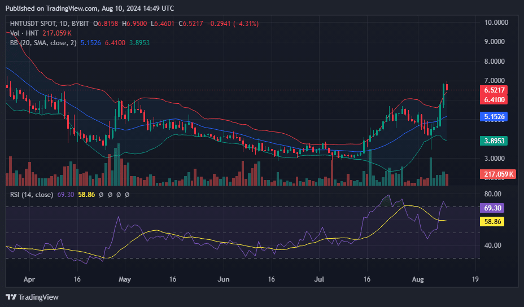The image size is (524, 307).
Task: Click the Jun date on time axis
Action: (x=223, y=279)
